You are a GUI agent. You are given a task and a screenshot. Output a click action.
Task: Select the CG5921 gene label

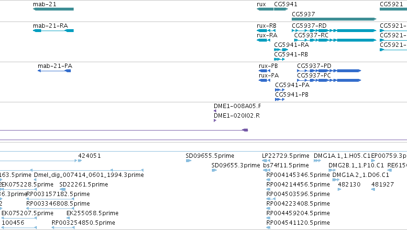pos(391,4)
